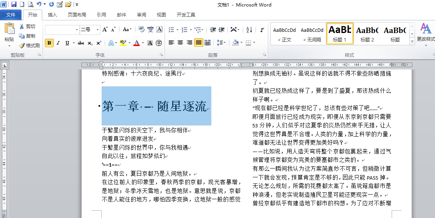Apply the 无间隔 style
This screenshot has height=218, width=435.
coord(312,34)
